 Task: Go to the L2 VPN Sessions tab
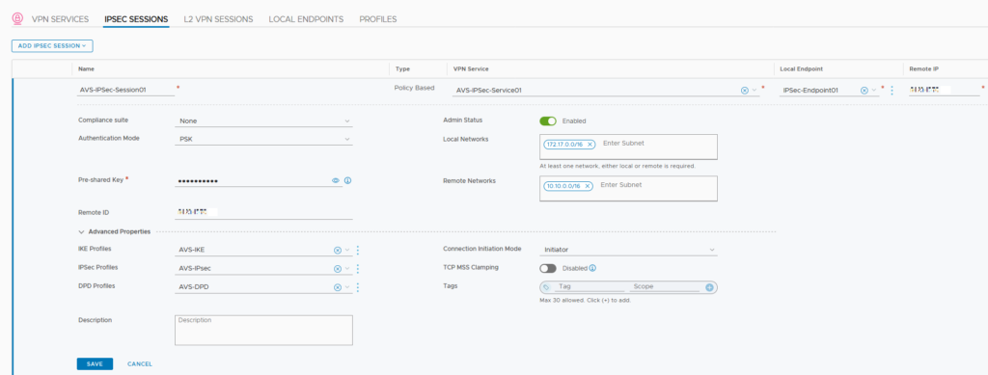coord(218,19)
